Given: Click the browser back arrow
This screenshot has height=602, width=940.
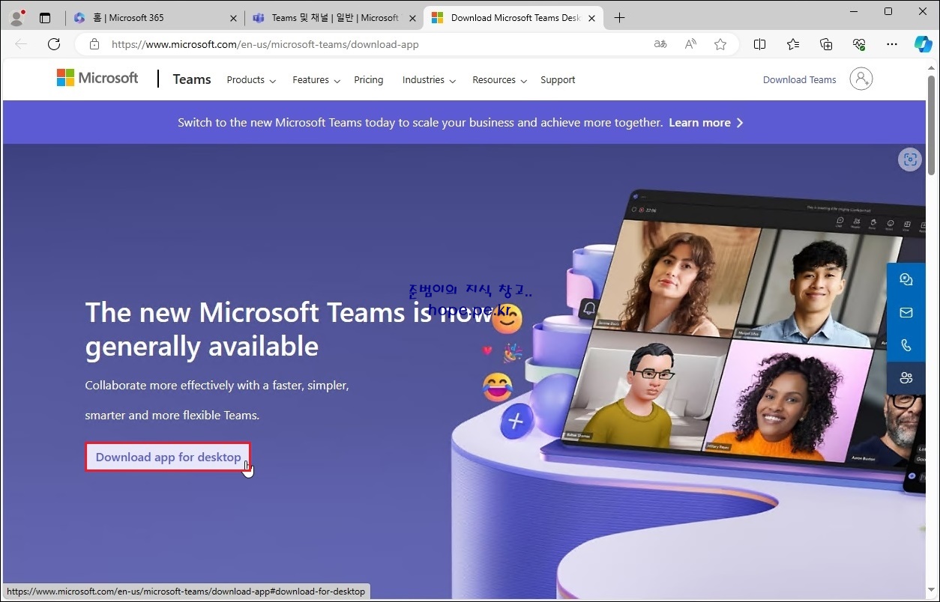Looking at the screenshot, I should tap(21, 44).
